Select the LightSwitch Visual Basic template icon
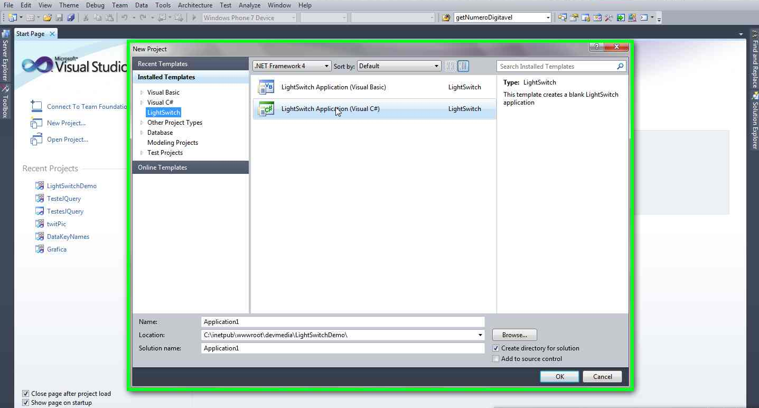This screenshot has width=759, height=408. click(x=266, y=87)
